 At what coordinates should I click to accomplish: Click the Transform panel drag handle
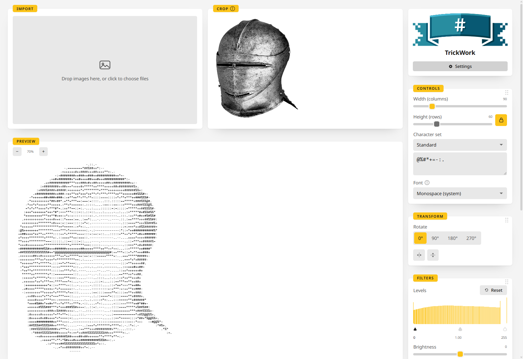pos(507,220)
